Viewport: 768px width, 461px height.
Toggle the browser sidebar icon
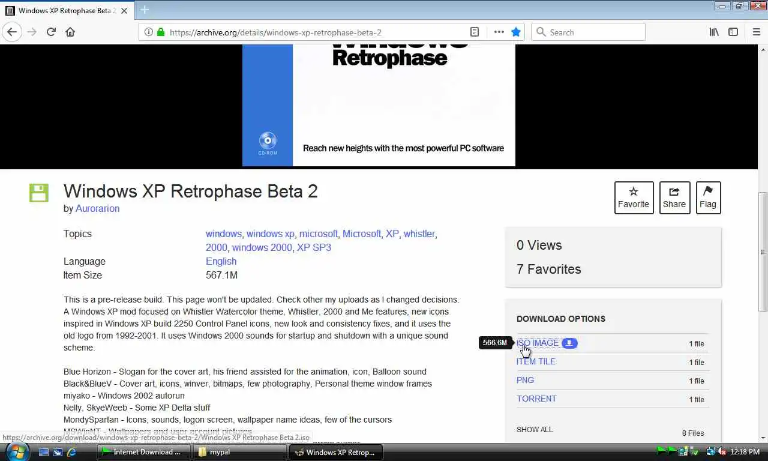click(733, 32)
